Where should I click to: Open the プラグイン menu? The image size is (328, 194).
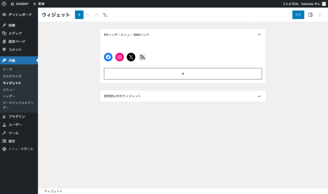pos(17,116)
